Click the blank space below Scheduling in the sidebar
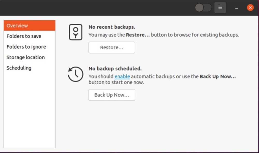 (x=30, y=108)
